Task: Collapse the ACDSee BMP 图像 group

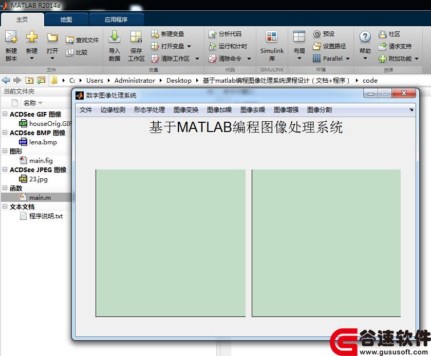Action: click(x=5, y=132)
